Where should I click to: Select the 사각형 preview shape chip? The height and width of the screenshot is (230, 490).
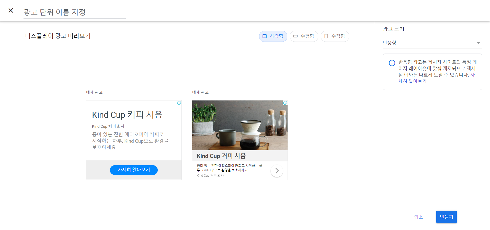coord(273,36)
